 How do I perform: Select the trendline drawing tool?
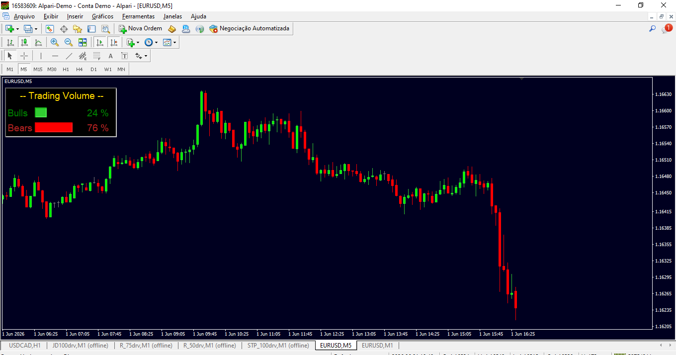[69, 56]
